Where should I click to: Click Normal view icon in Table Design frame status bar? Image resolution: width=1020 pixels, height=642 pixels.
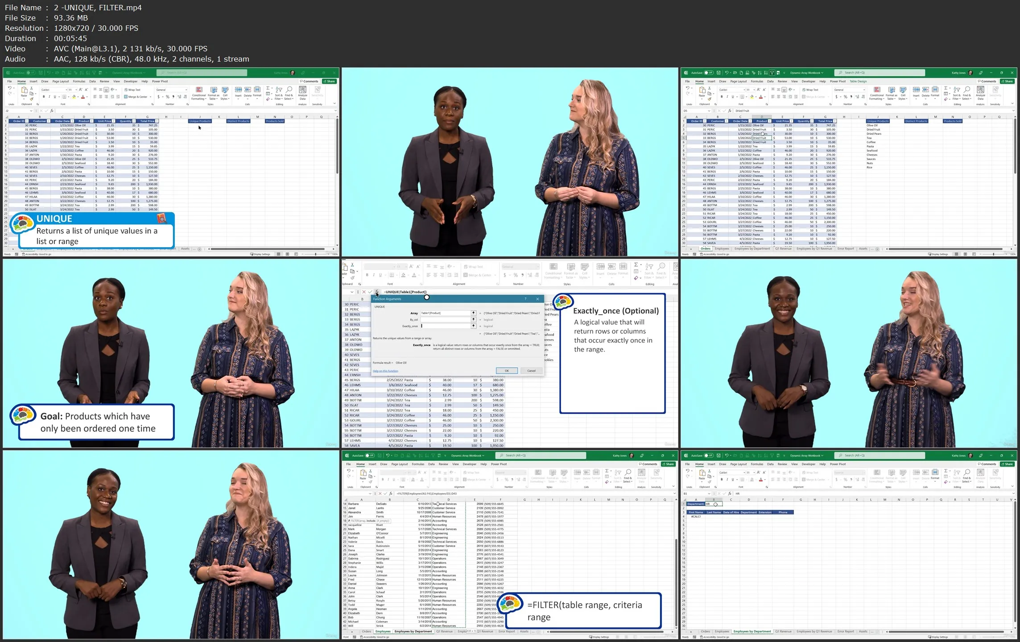pyautogui.click(x=956, y=254)
